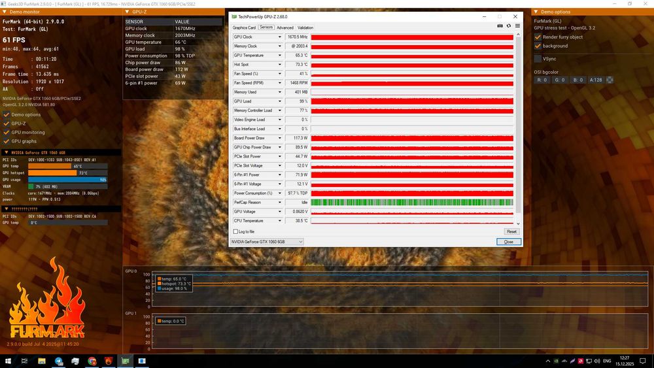
Task: Click the Chip power draw row in overlay
Action: (x=173, y=63)
